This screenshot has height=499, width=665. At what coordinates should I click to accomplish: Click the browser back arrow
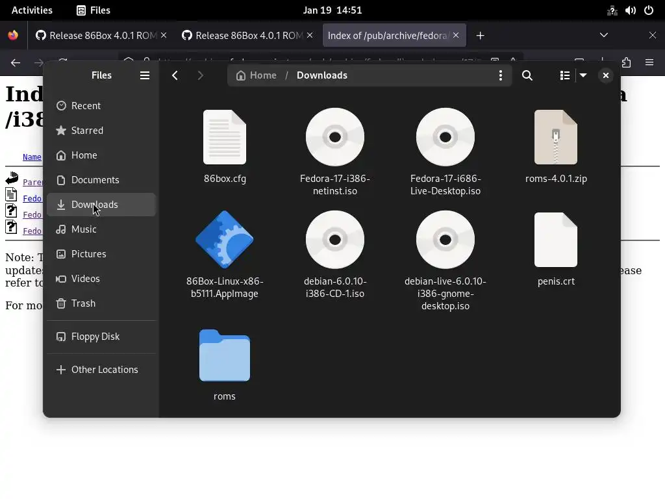pos(16,63)
